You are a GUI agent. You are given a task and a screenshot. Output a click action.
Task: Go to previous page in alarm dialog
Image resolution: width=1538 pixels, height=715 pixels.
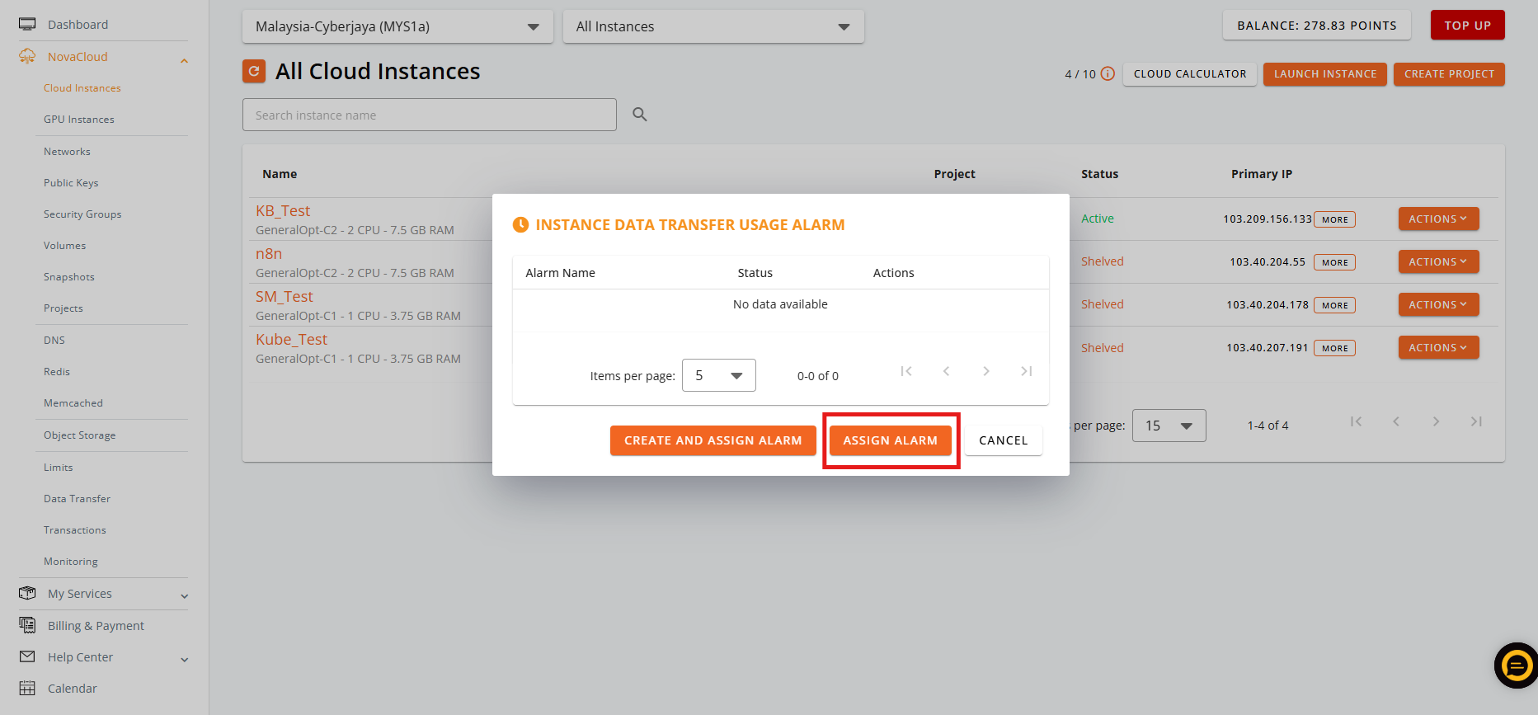(946, 371)
